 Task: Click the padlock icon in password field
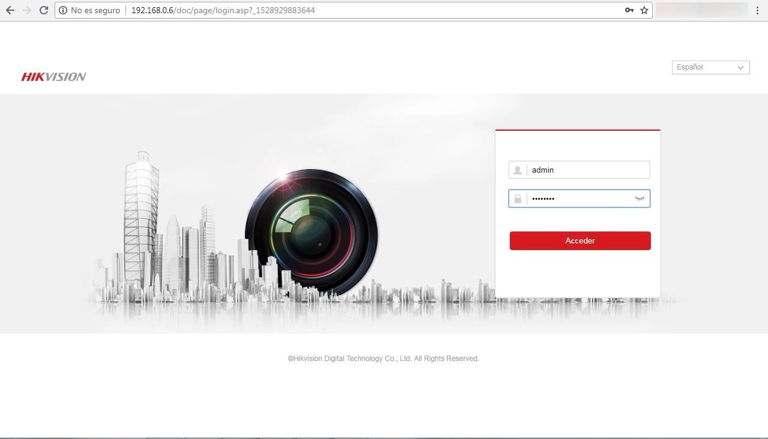[x=517, y=199]
